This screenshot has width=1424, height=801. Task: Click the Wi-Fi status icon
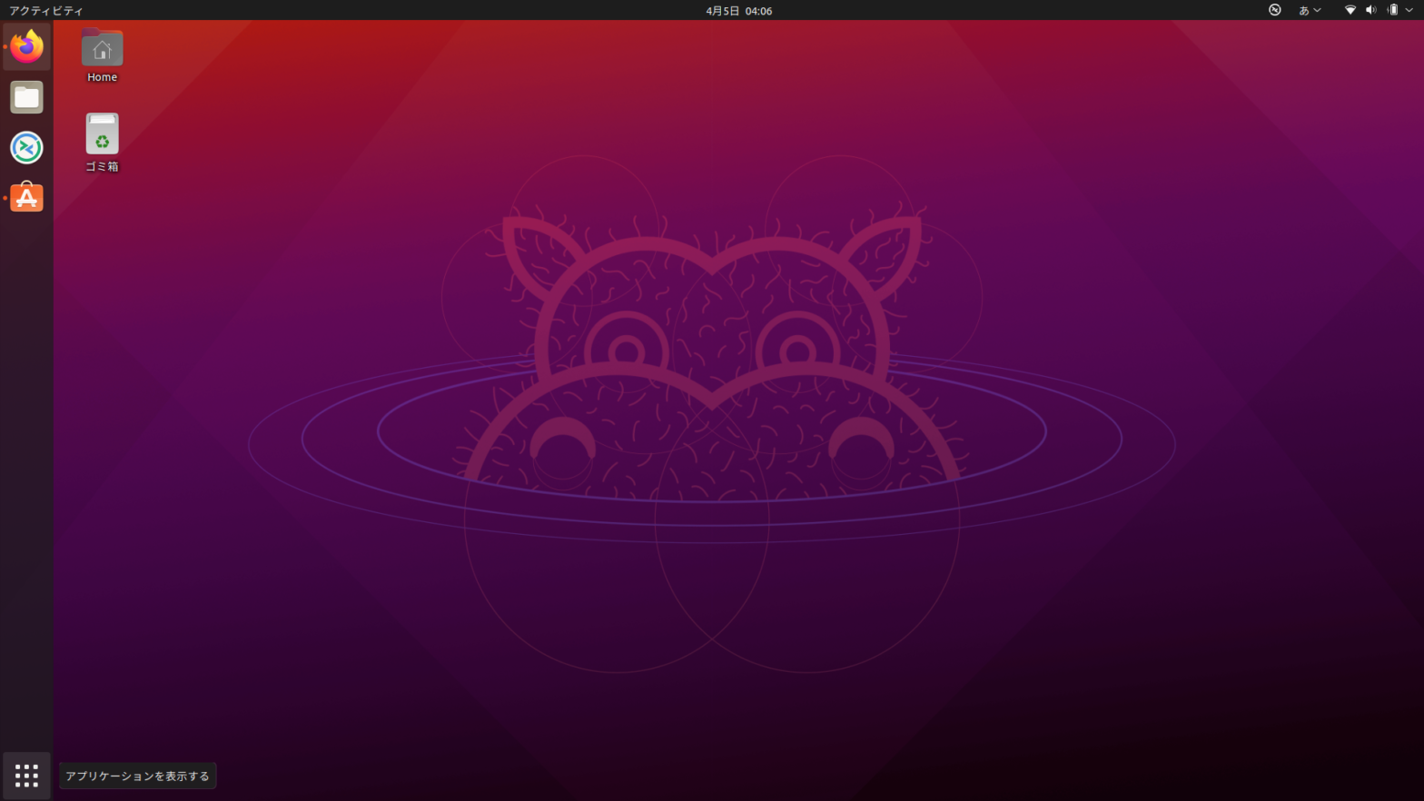point(1350,10)
